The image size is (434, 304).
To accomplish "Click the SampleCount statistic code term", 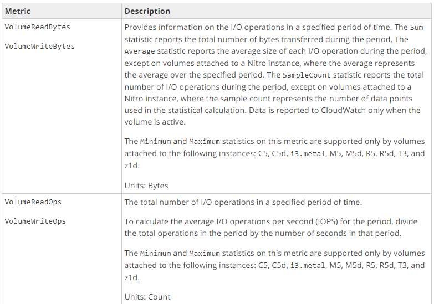I will [x=307, y=75].
